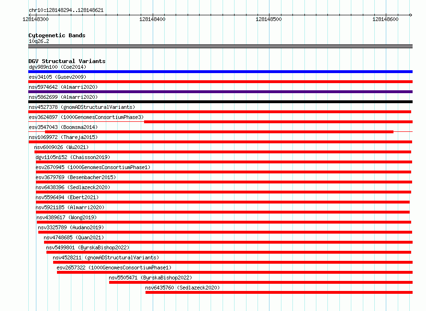Click the red bar under nsv6435760
Image resolution: width=426 pixels, height=311 pixels.
[x=279, y=292]
